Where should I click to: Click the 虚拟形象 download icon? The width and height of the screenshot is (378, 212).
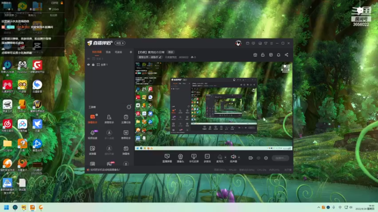(109, 148)
